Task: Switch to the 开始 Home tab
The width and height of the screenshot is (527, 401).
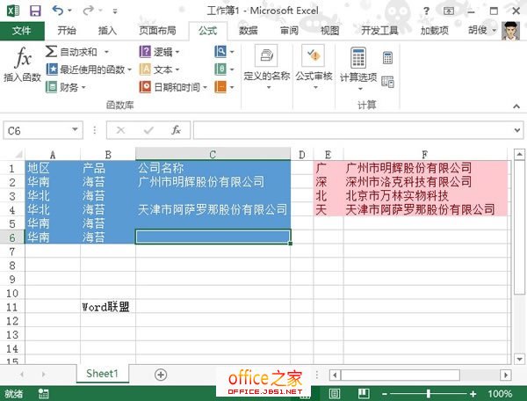Action: (67, 31)
